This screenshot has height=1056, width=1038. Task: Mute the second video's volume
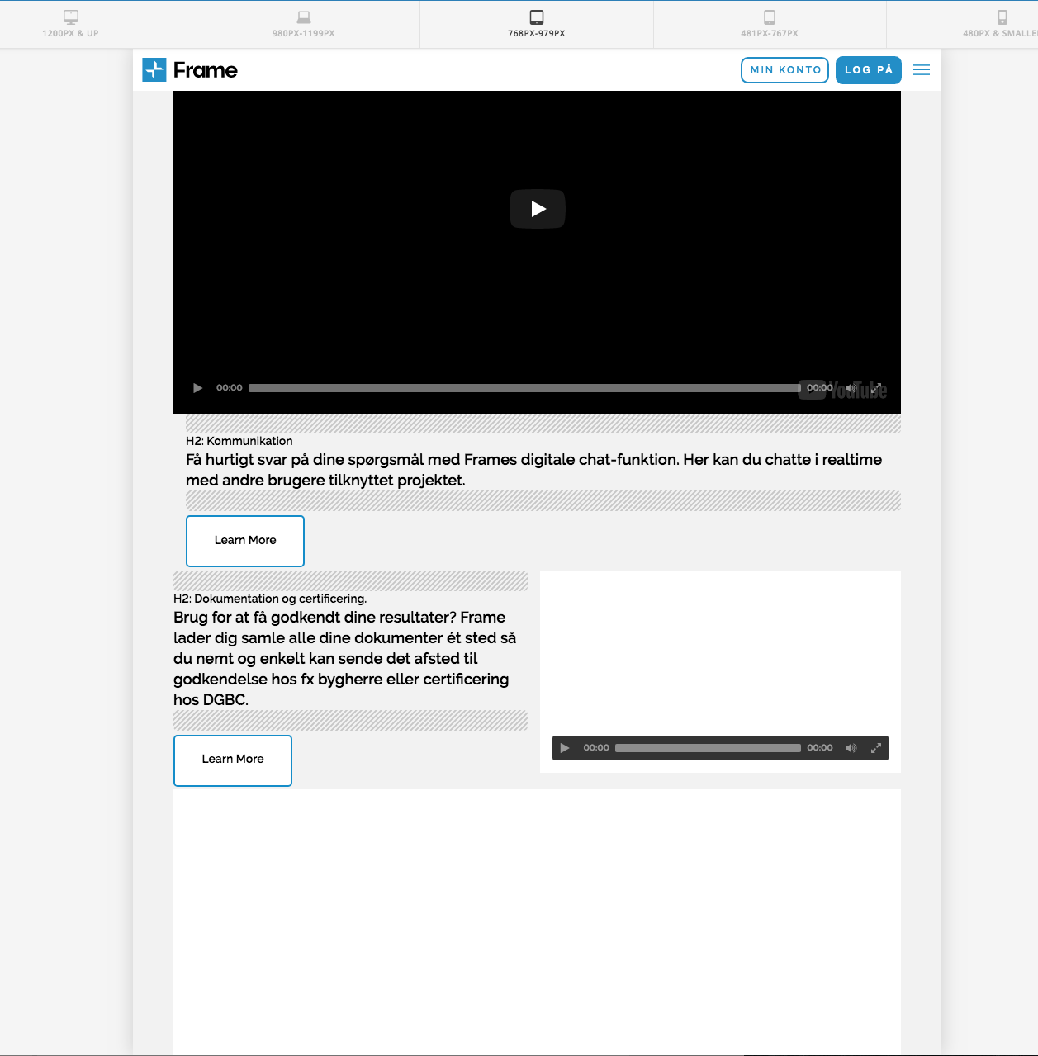pyautogui.click(x=851, y=748)
